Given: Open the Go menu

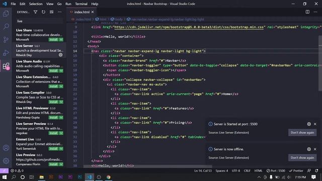Looking at the screenshot, I should pyautogui.click(x=59, y=4).
